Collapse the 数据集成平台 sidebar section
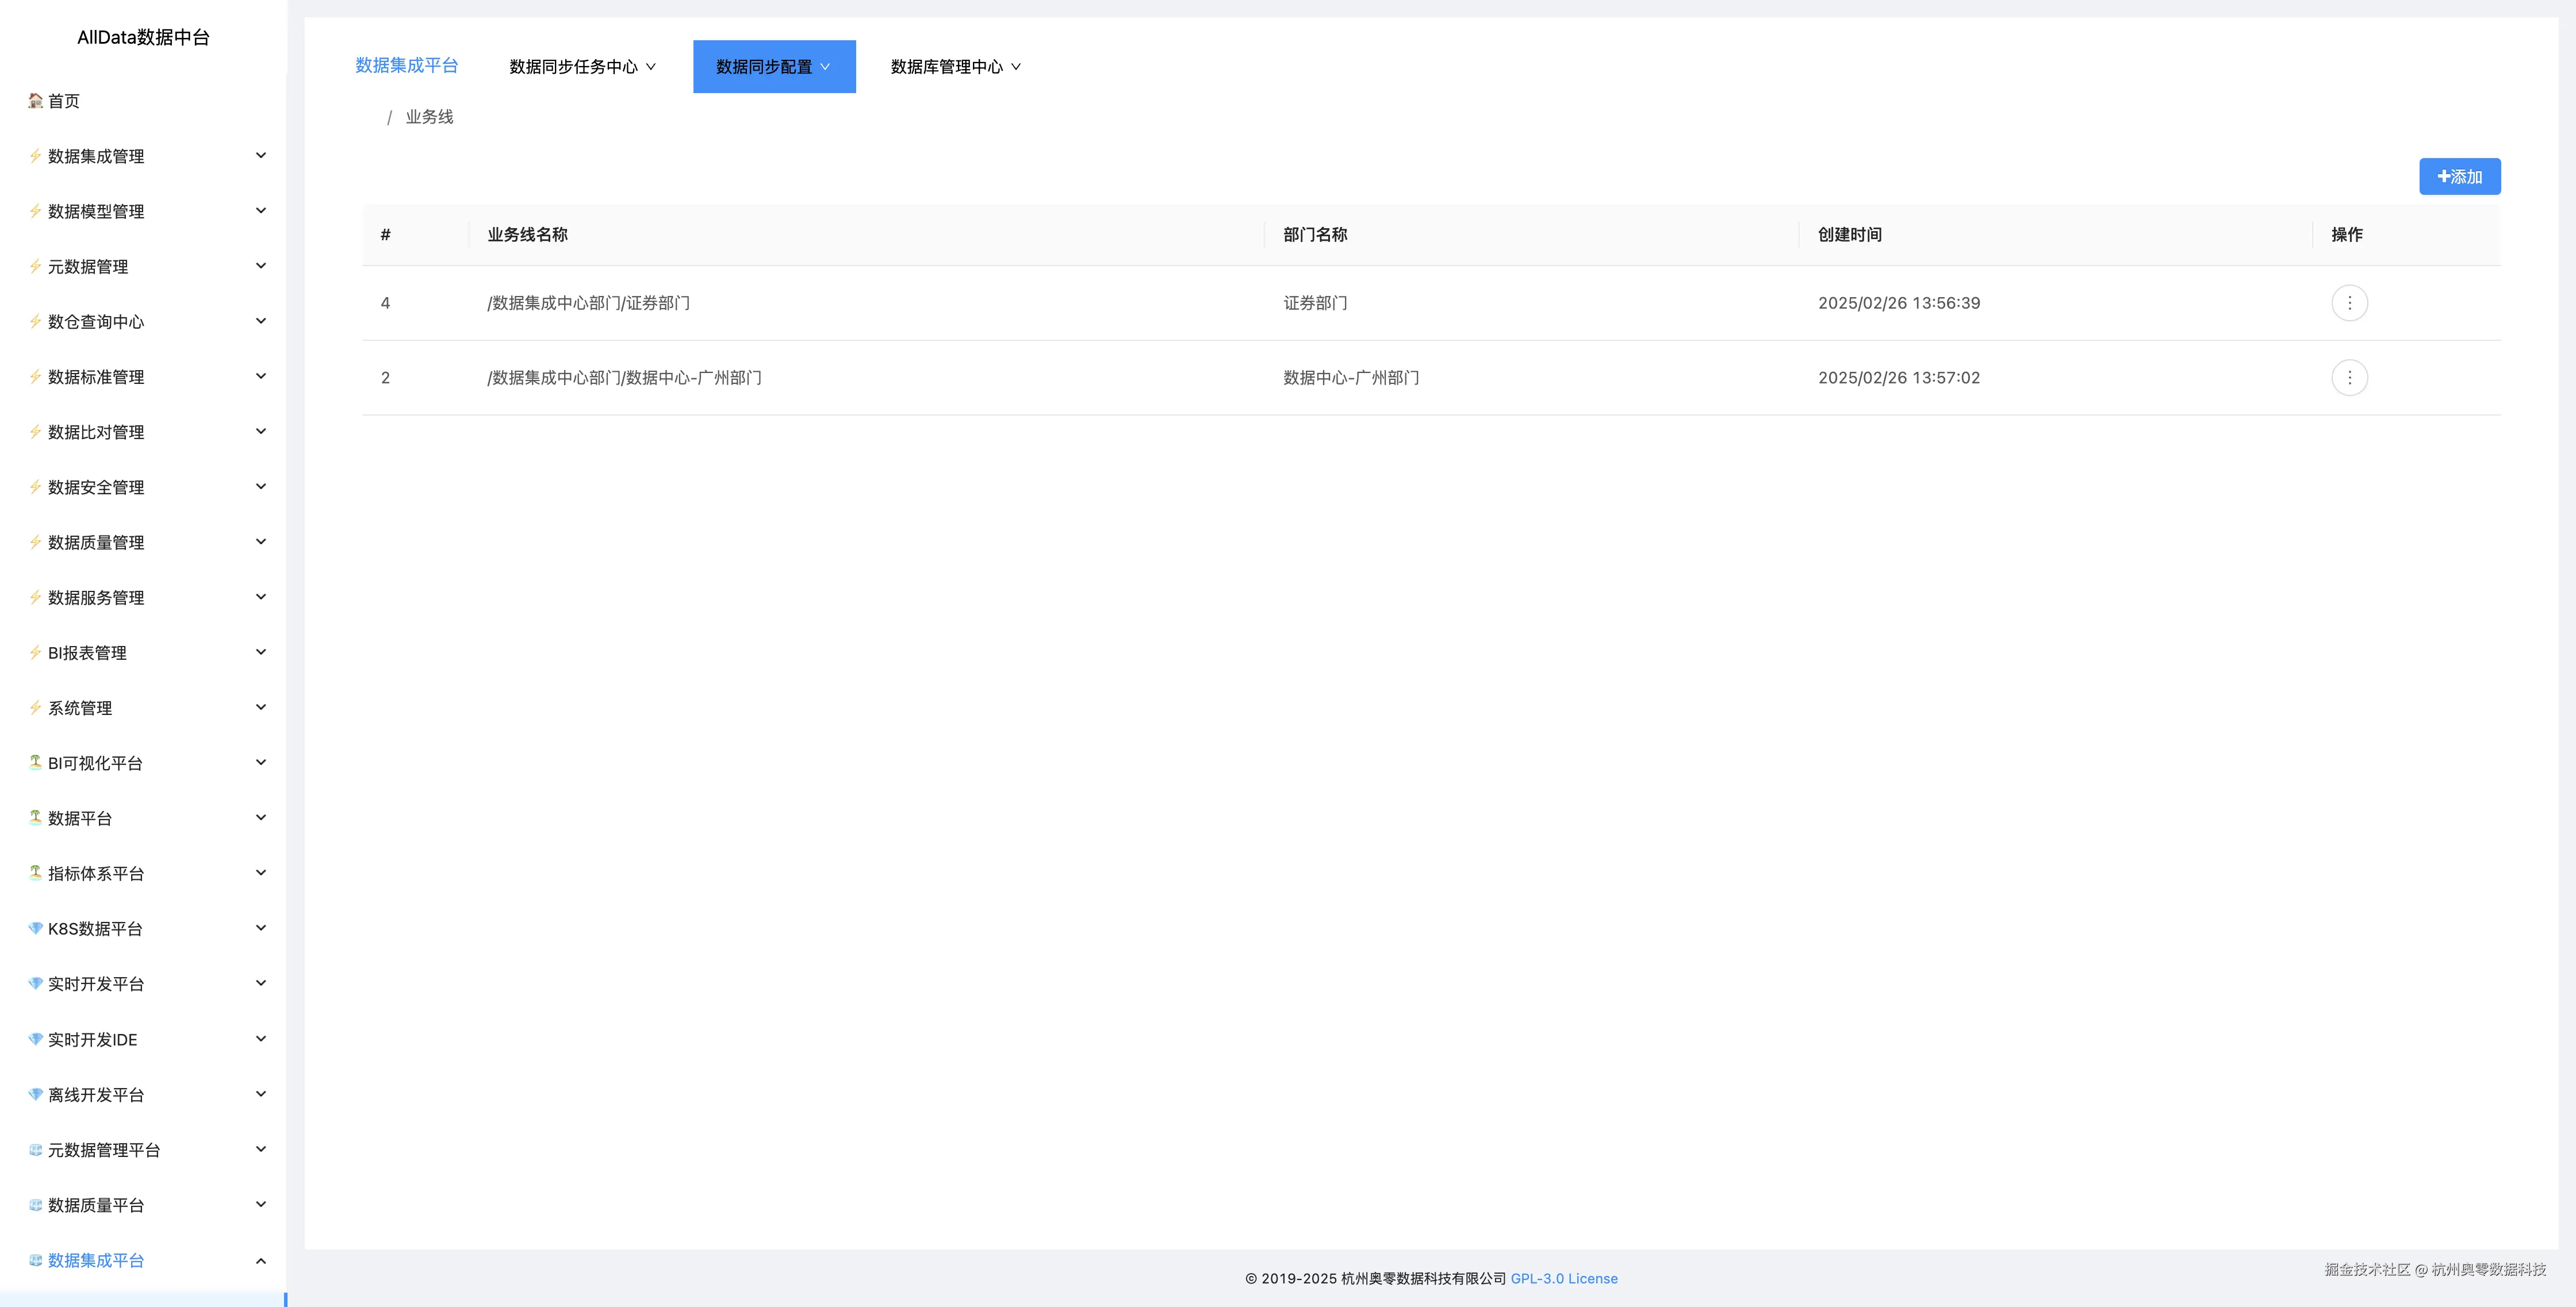2576x1307 pixels. (260, 1261)
